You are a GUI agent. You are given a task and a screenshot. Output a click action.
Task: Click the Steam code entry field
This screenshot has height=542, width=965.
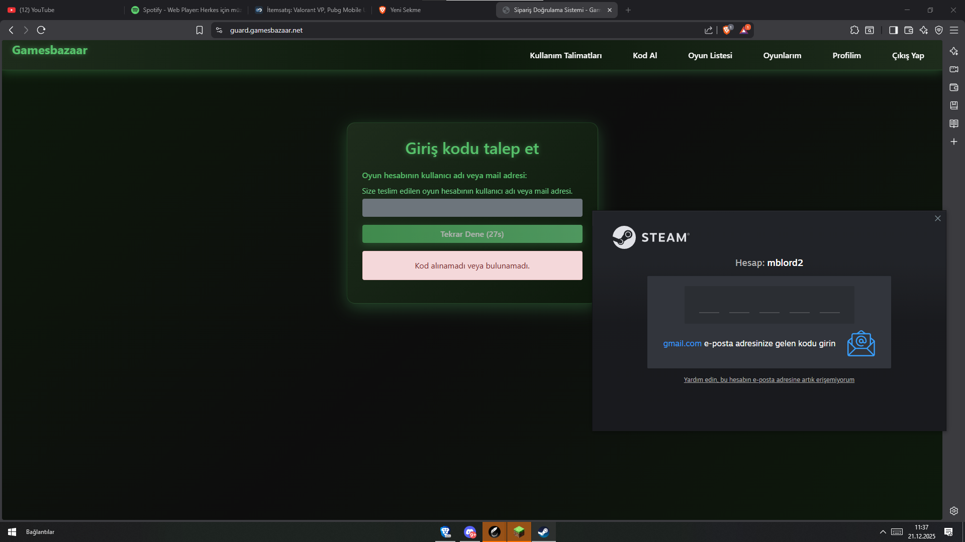(769, 305)
